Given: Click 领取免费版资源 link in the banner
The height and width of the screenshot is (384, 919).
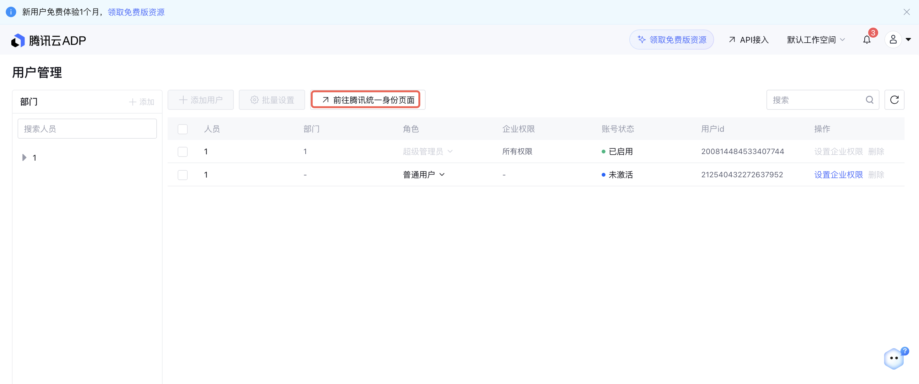Looking at the screenshot, I should (136, 12).
